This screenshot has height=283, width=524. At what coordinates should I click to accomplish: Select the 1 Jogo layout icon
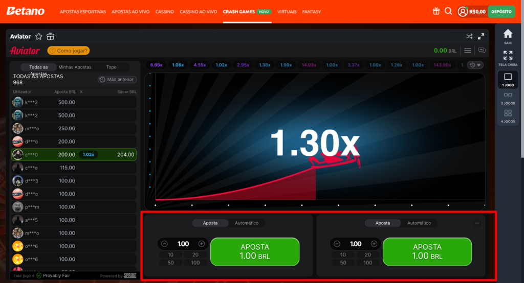point(508,77)
